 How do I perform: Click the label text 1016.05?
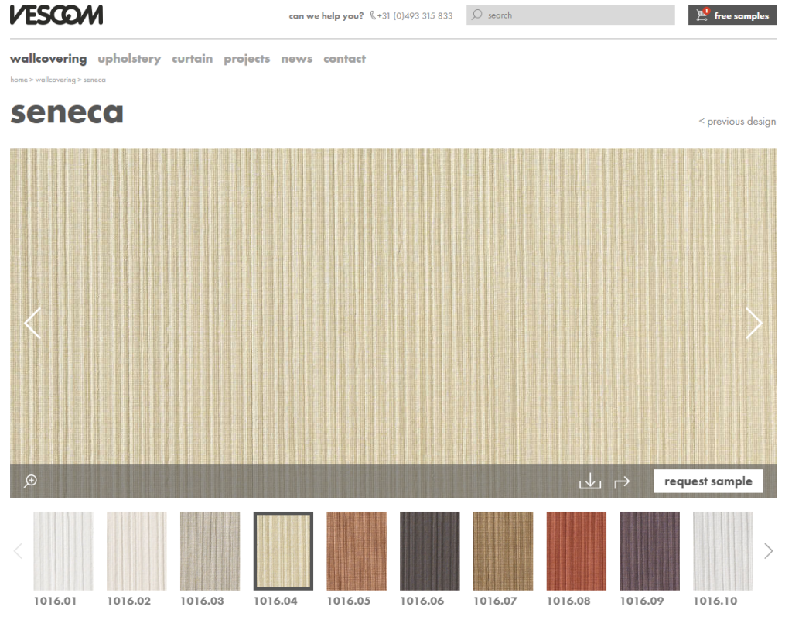[349, 601]
